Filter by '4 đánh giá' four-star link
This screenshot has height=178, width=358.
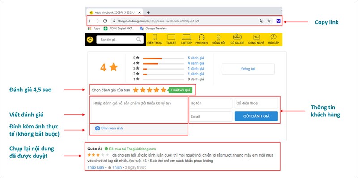coord(196,63)
